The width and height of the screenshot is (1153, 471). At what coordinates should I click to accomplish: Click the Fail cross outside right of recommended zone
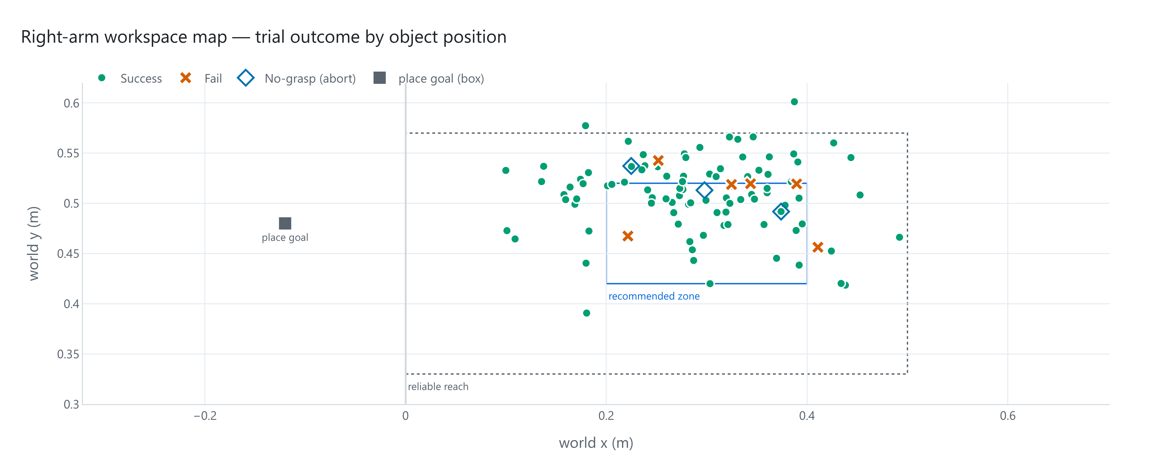click(x=818, y=247)
